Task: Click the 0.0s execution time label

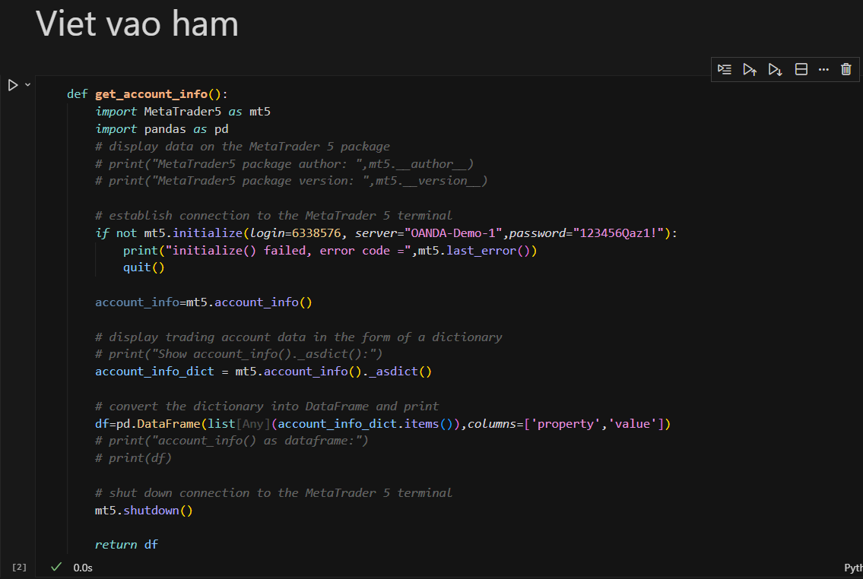Action: point(83,568)
